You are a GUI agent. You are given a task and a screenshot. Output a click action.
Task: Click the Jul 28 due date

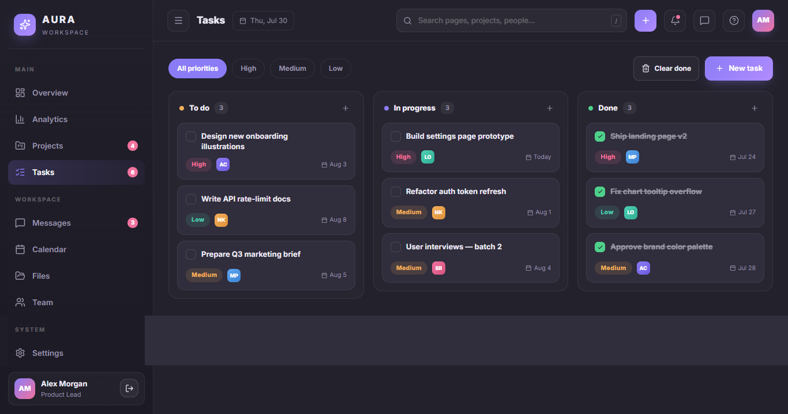tap(743, 268)
